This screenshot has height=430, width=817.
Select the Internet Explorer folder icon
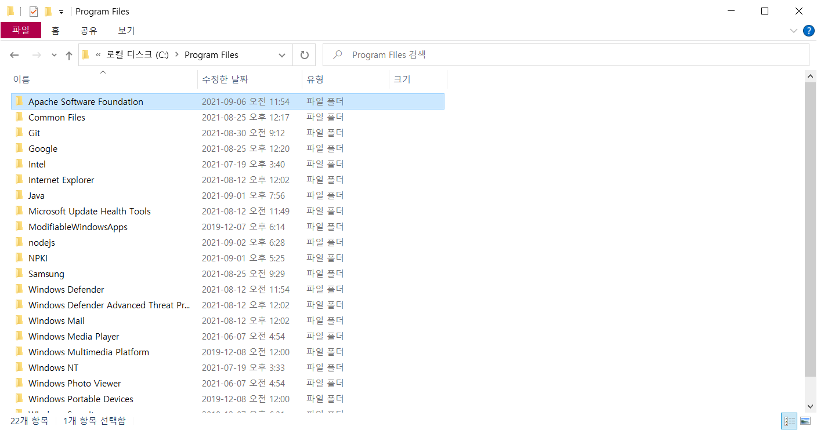(x=19, y=180)
